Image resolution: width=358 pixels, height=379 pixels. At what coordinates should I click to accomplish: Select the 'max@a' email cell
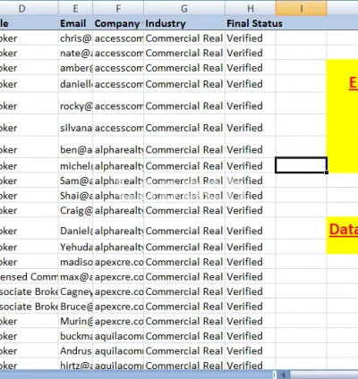75,276
